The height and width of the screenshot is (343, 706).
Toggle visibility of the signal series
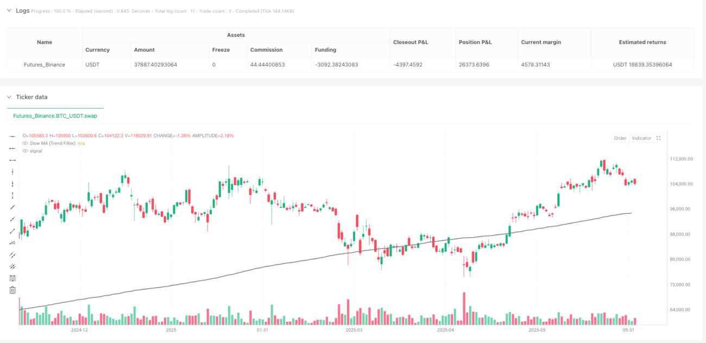tap(25, 151)
